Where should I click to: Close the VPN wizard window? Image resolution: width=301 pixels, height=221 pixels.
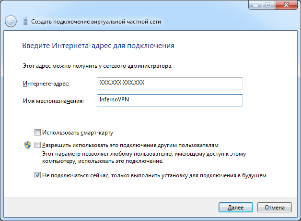286,5
